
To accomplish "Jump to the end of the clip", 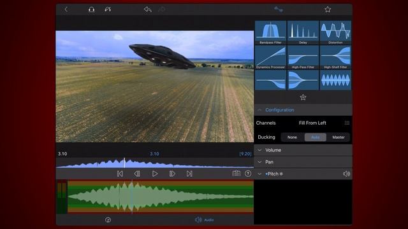I will click(189, 174).
